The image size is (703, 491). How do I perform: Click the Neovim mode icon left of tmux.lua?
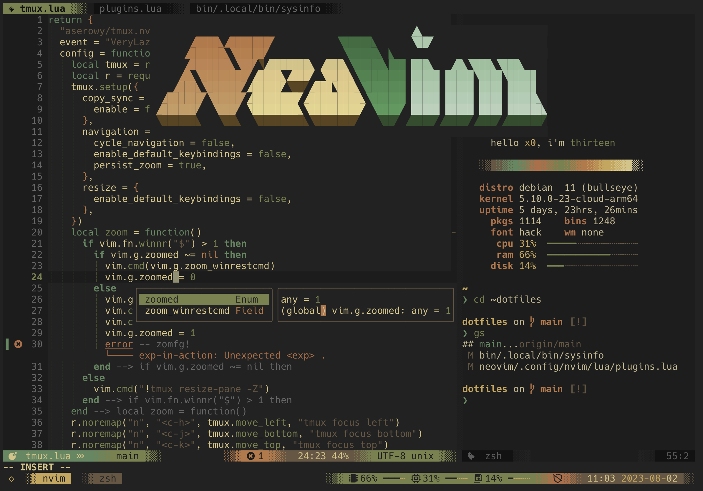12,456
